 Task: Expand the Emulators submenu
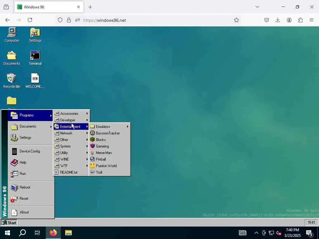click(110, 127)
